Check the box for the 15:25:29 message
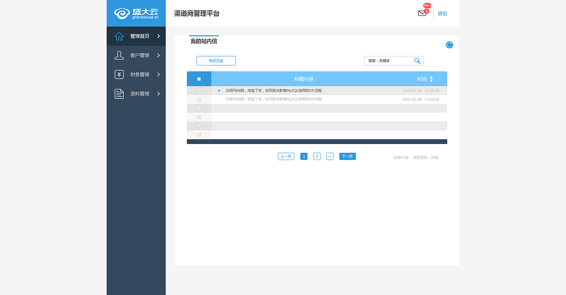Image resolution: width=566 pixels, height=295 pixels. [x=199, y=90]
